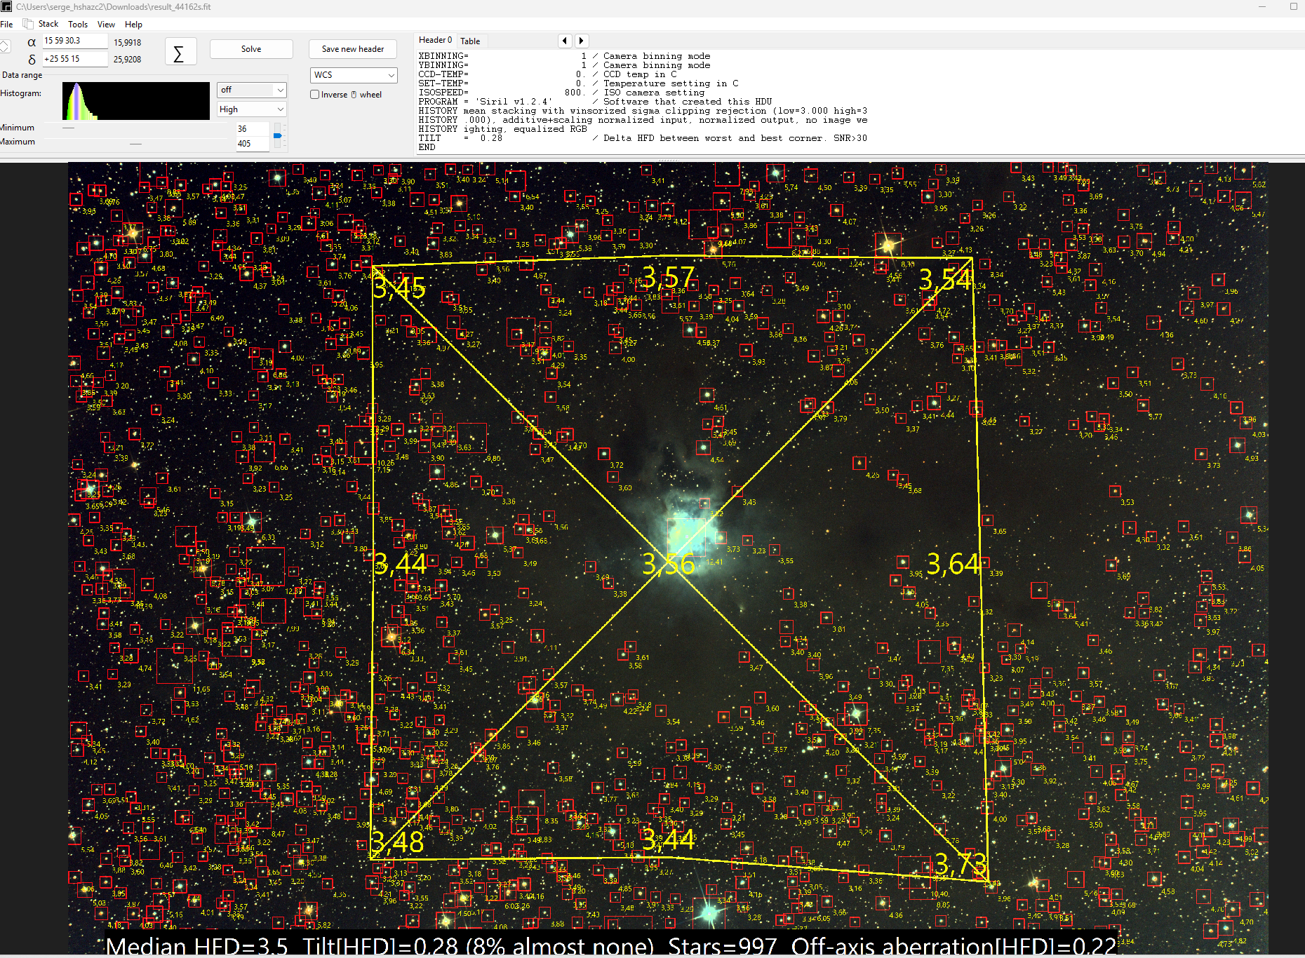Minimize the ASTAP window
Viewport: 1305px width, 958px height.
coord(1262,6)
